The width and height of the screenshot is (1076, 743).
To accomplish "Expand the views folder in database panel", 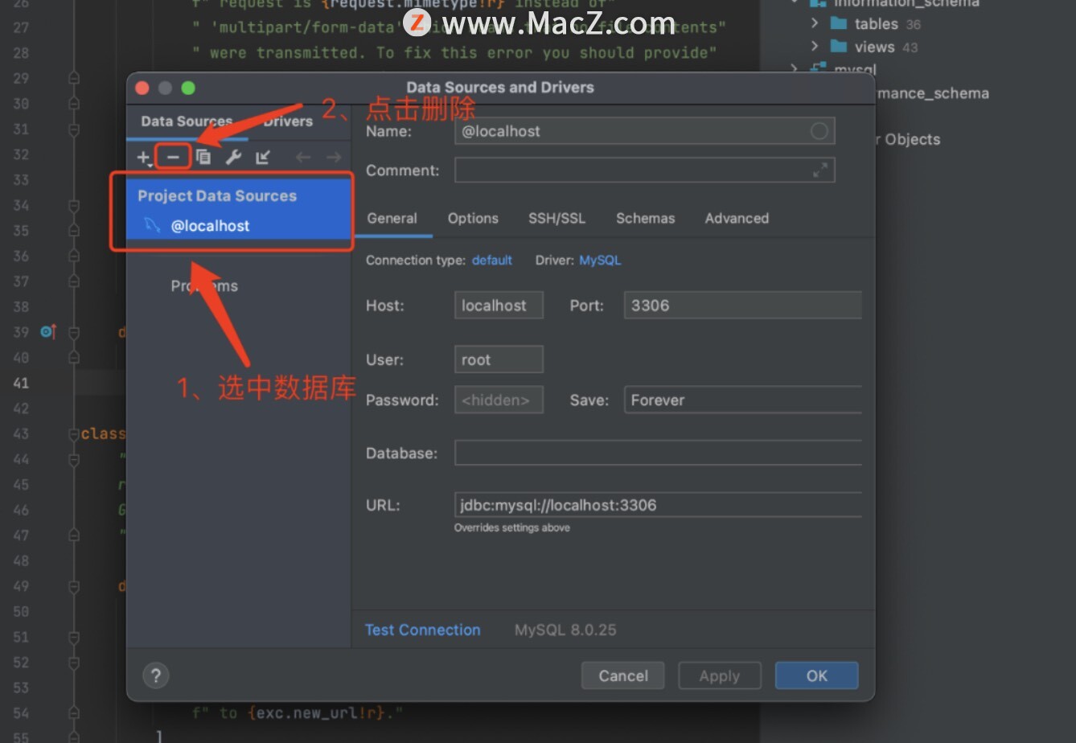I will tap(815, 47).
